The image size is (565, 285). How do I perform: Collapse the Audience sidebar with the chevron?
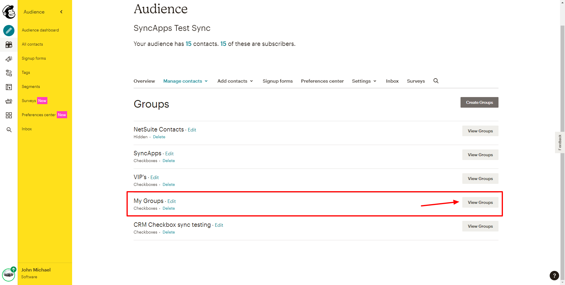click(x=61, y=12)
